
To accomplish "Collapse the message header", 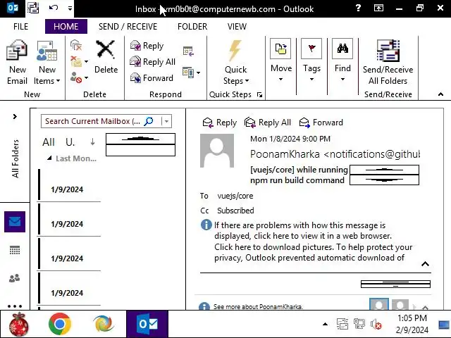I will pyautogui.click(x=425, y=264).
